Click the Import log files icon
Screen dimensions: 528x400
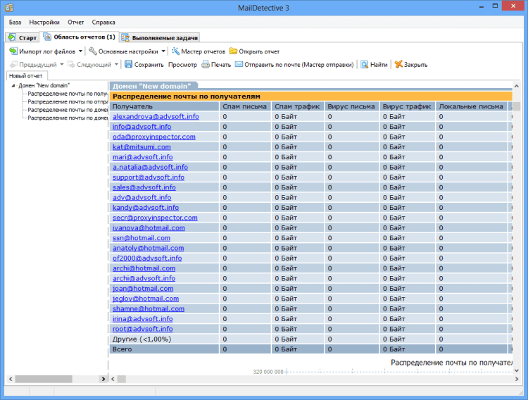(13, 51)
